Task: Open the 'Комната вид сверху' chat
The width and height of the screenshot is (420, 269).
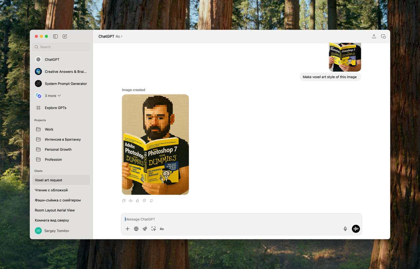Action: pos(61,220)
